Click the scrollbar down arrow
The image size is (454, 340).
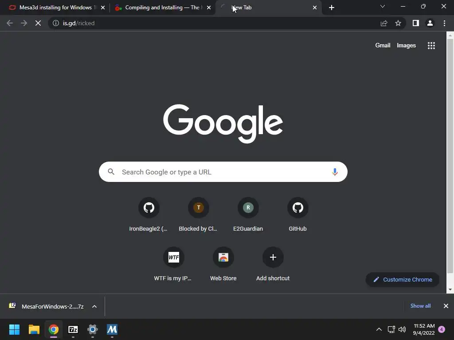[x=450, y=290]
